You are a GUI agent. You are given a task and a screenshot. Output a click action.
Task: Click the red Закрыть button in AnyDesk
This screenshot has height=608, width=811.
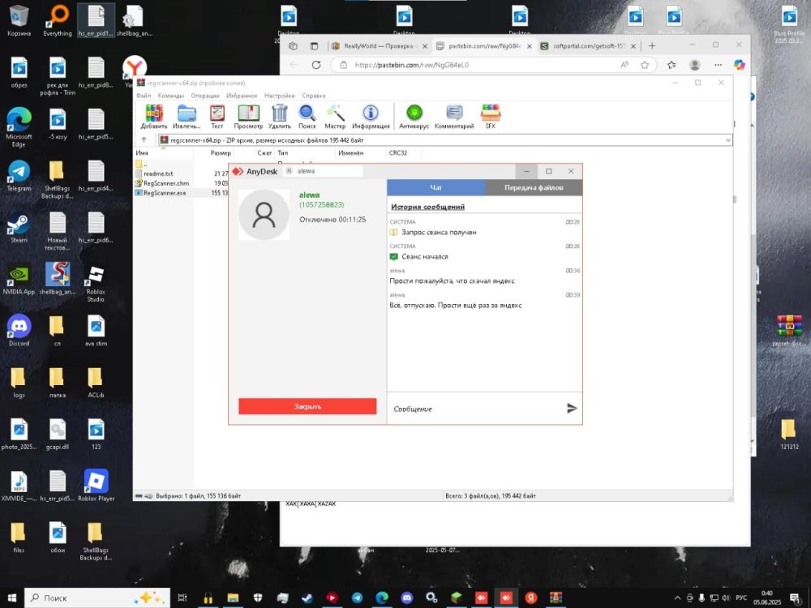(307, 406)
